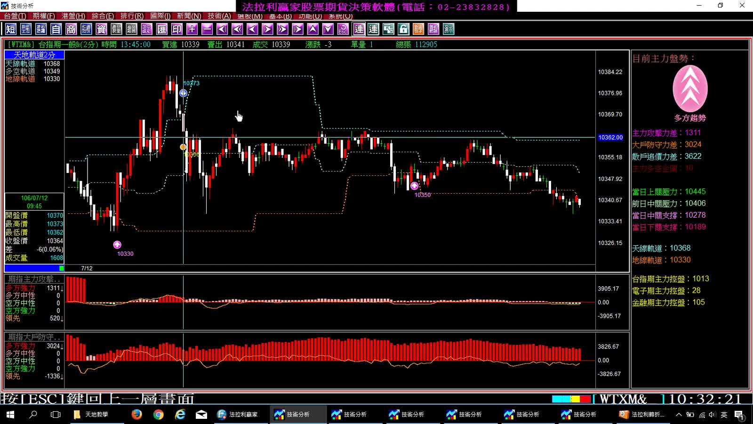This screenshot has width=753, height=424.
Task: Click the minus zoom-out toolbar icon
Action: [x=207, y=29]
